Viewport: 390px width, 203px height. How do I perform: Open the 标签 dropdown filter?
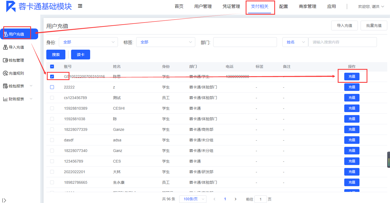[166, 42]
